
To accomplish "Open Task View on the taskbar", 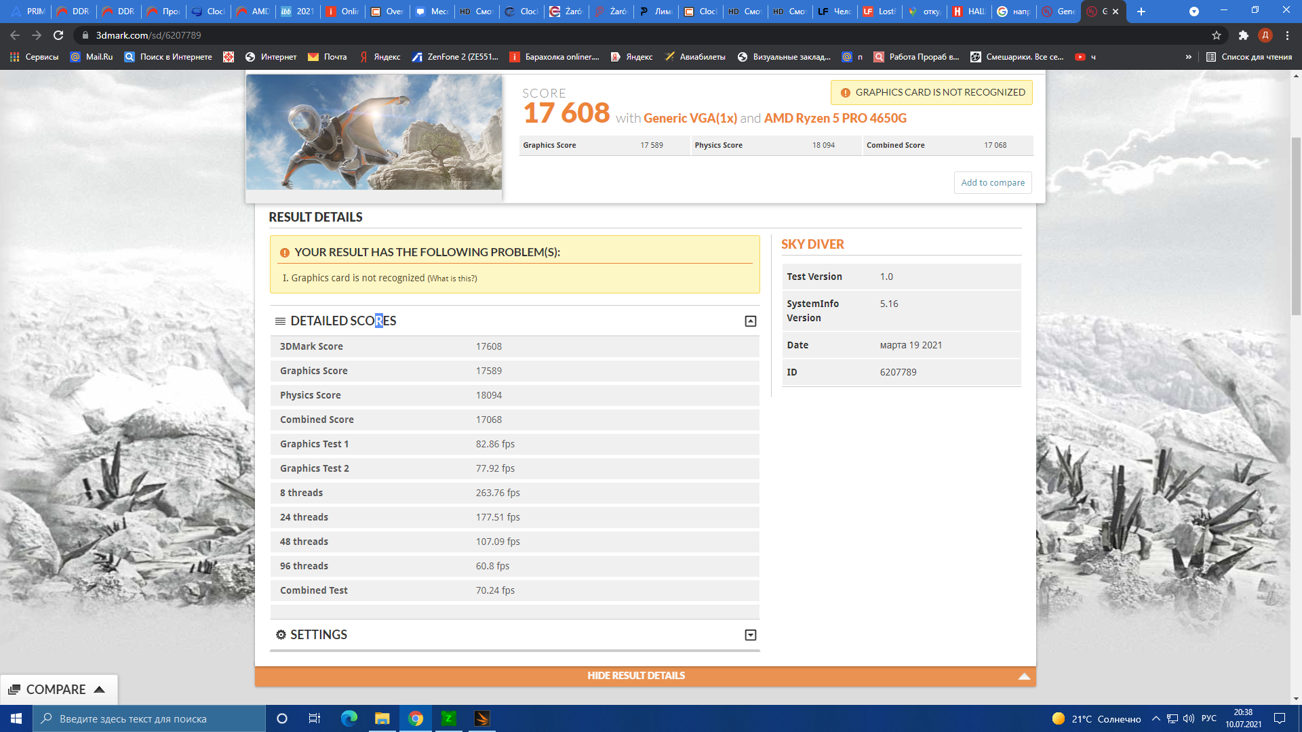I will coord(314,718).
